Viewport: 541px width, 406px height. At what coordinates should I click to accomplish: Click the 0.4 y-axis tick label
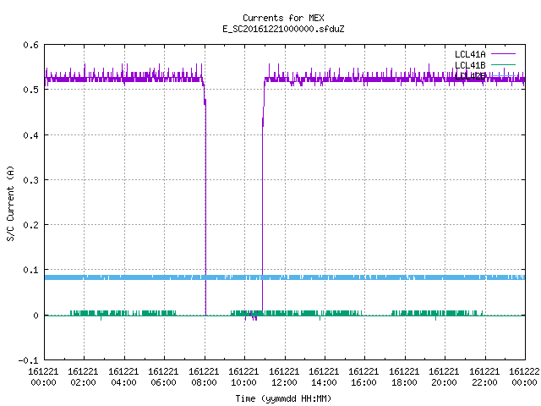pos(31,135)
